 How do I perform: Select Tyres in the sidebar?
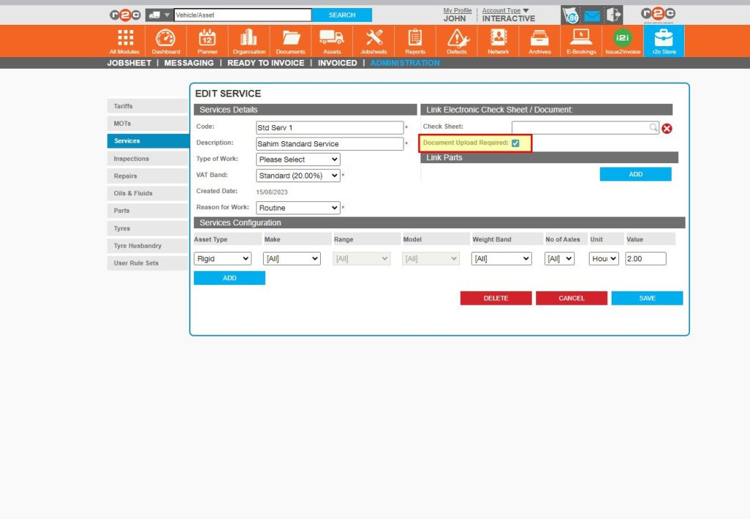click(148, 228)
